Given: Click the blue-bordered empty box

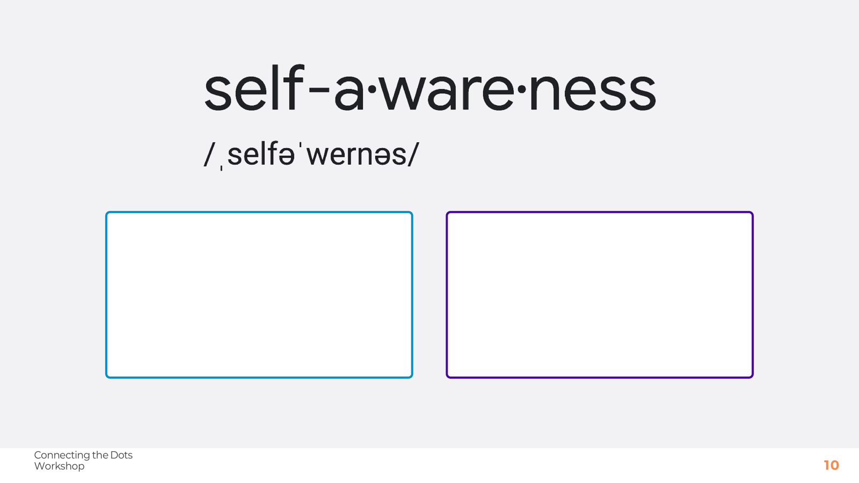Looking at the screenshot, I should point(259,295).
